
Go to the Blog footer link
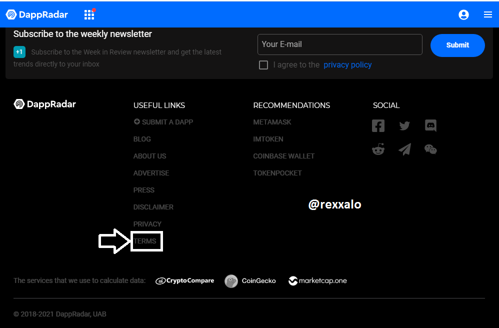click(x=142, y=139)
